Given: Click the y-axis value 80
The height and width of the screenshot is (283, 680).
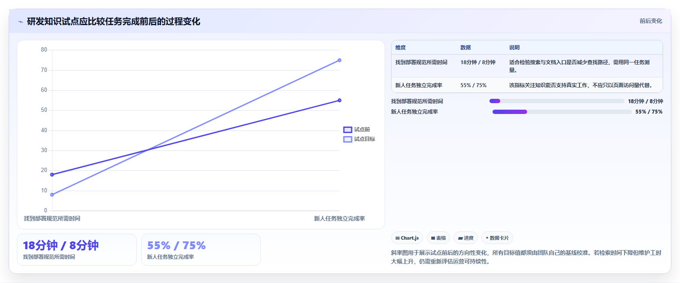Looking at the screenshot, I should coord(44,50).
